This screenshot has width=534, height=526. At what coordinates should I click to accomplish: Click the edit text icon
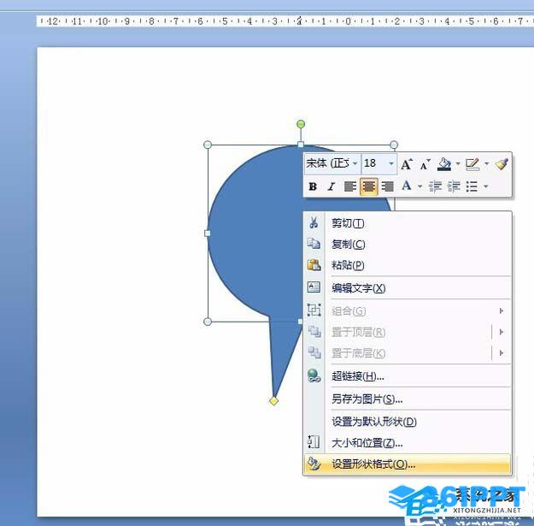pyautogui.click(x=314, y=287)
